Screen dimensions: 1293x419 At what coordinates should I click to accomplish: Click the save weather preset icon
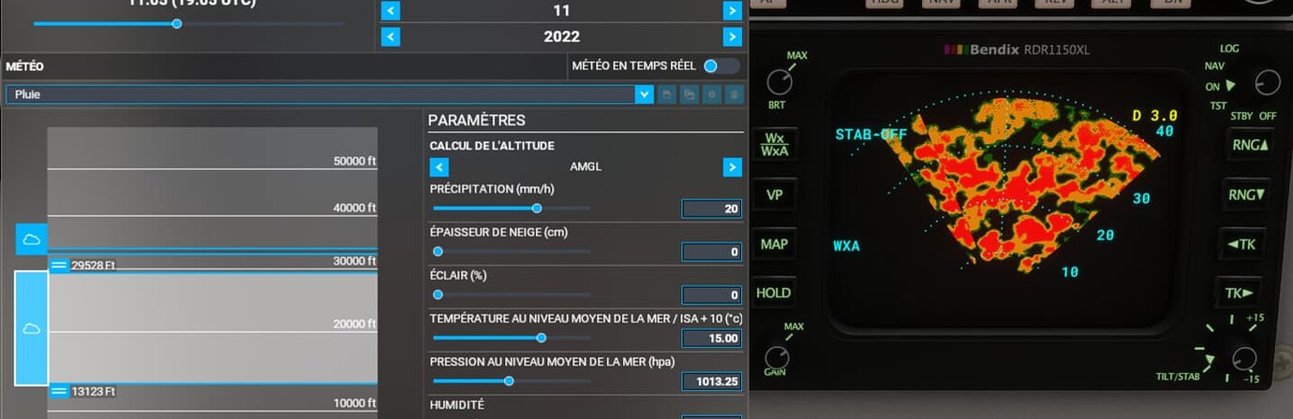pyautogui.click(x=666, y=94)
